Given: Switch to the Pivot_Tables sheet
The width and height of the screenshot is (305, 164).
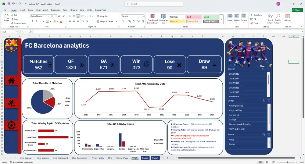Looking at the screenshot, I should [98, 158].
